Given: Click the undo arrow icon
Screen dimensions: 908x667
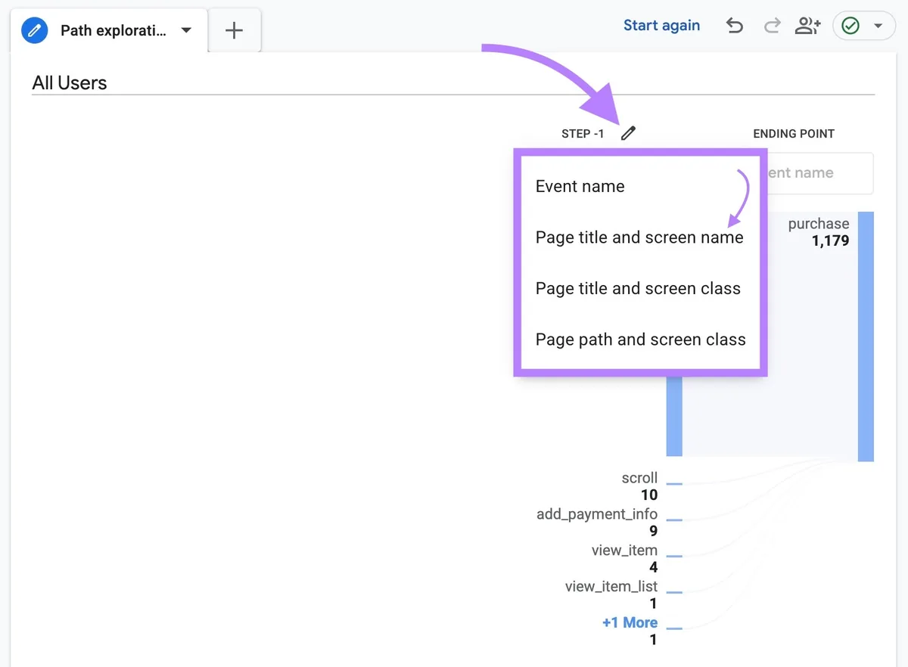Looking at the screenshot, I should (x=734, y=26).
